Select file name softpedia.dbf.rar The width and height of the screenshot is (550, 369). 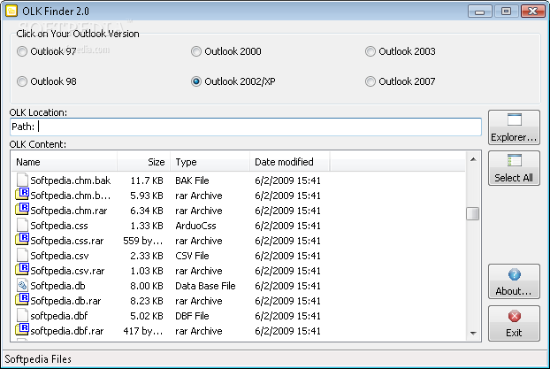point(67,332)
